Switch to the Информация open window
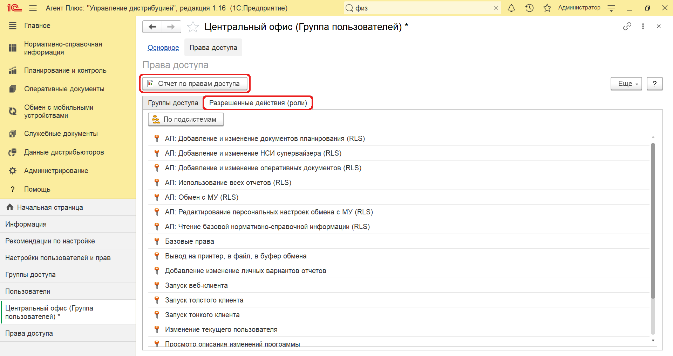Viewport: 673px width, 356px height. pyautogui.click(x=68, y=224)
